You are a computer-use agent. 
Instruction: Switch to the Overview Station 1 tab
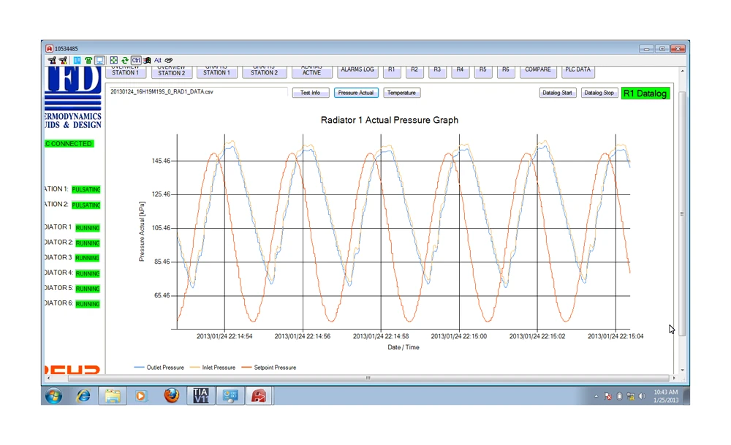coord(125,71)
